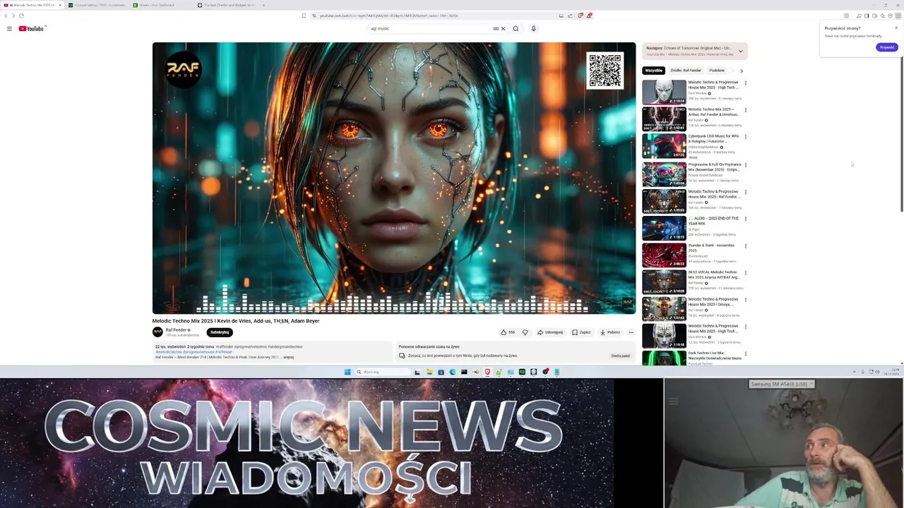The width and height of the screenshot is (904, 508).
Task: Open Brave browser from the taskbar
Action: pos(487,372)
